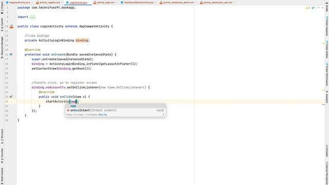
Task: Open the Project tool window
Action: pos(2,8)
